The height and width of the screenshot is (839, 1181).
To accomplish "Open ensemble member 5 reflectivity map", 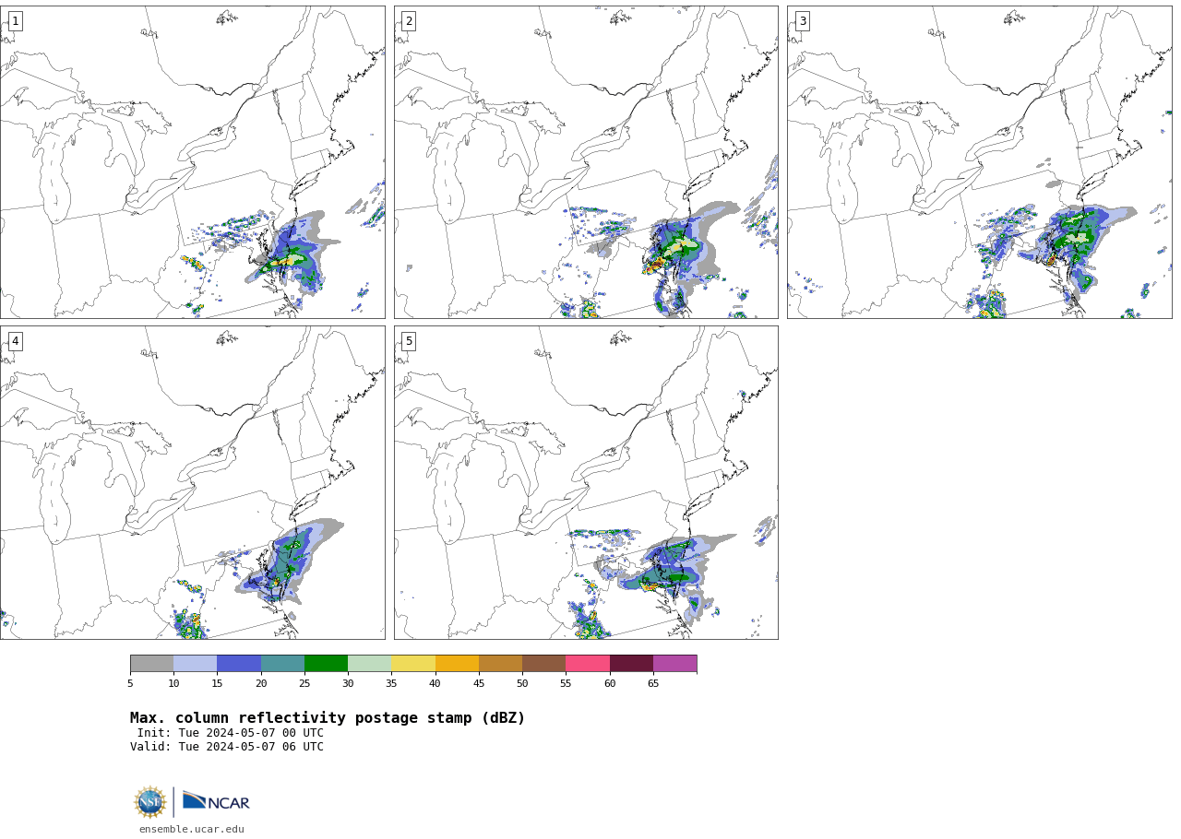I will coord(586,482).
